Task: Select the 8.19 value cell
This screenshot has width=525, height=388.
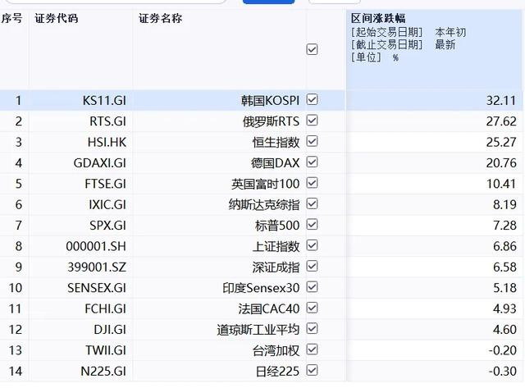Action: (x=434, y=204)
